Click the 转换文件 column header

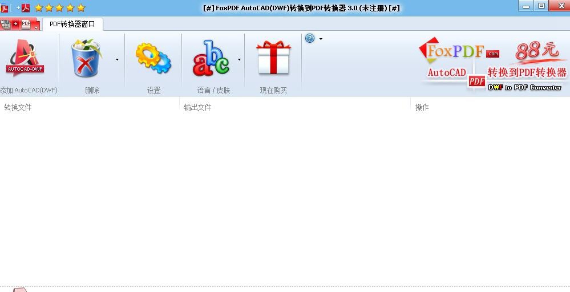pyautogui.click(x=18, y=107)
